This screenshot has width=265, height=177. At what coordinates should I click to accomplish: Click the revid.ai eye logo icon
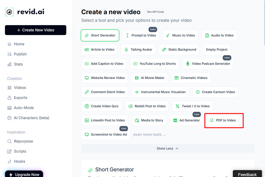[9, 12]
